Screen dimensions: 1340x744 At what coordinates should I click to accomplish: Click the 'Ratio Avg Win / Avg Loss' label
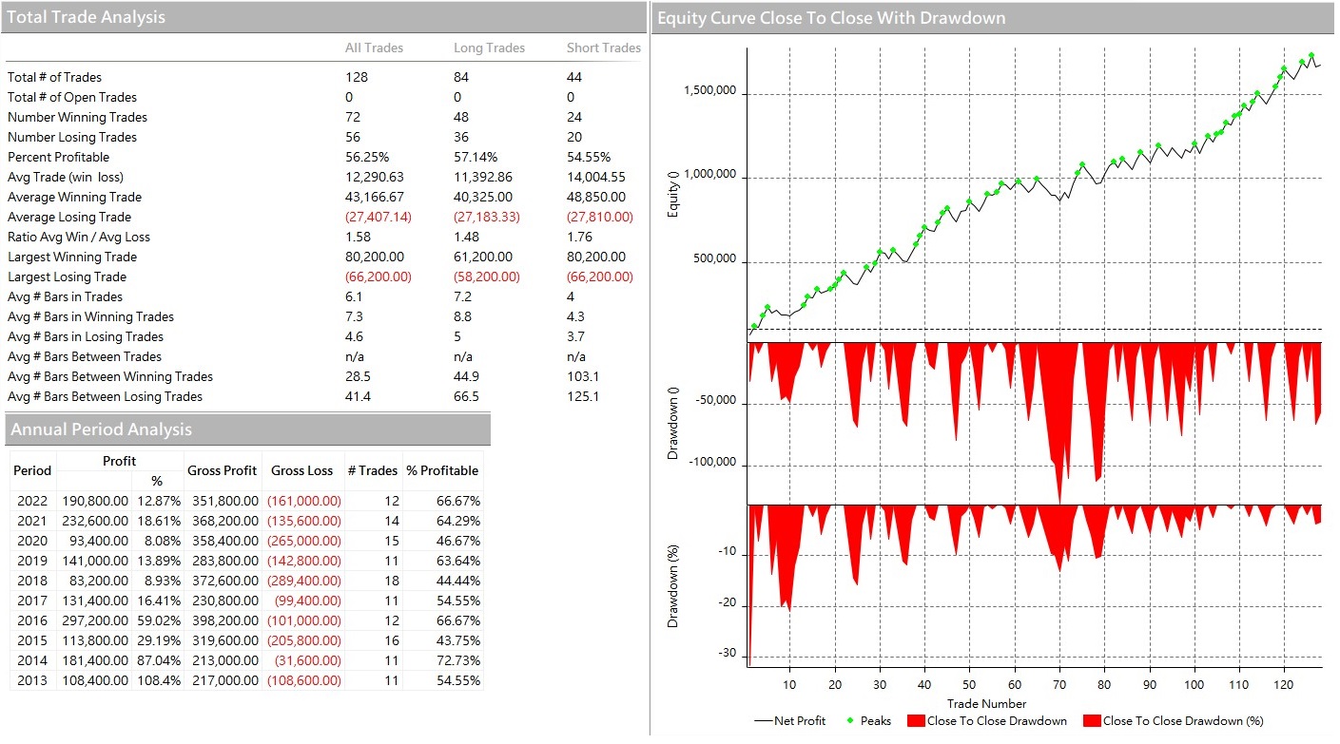(79, 238)
